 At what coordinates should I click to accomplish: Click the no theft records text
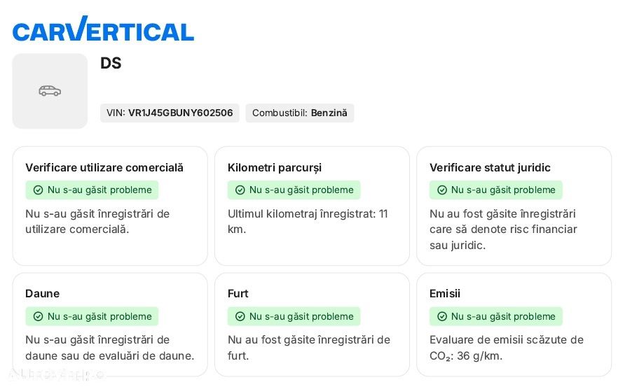(x=308, y=348)
